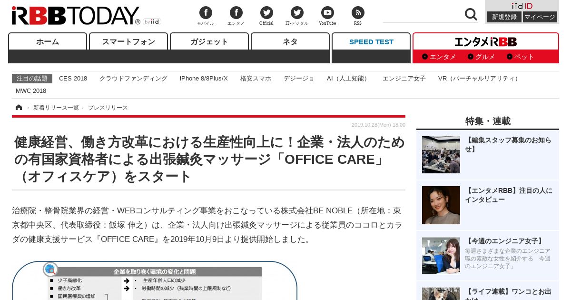Open エンタメRBB interview thumbnail
571x300 pixels.
tap(441, 205)
